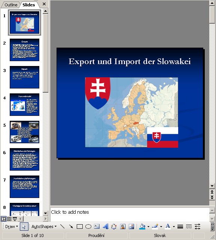Expand Font Color dropdown arrow
The image size is (216, 240).
174,226
